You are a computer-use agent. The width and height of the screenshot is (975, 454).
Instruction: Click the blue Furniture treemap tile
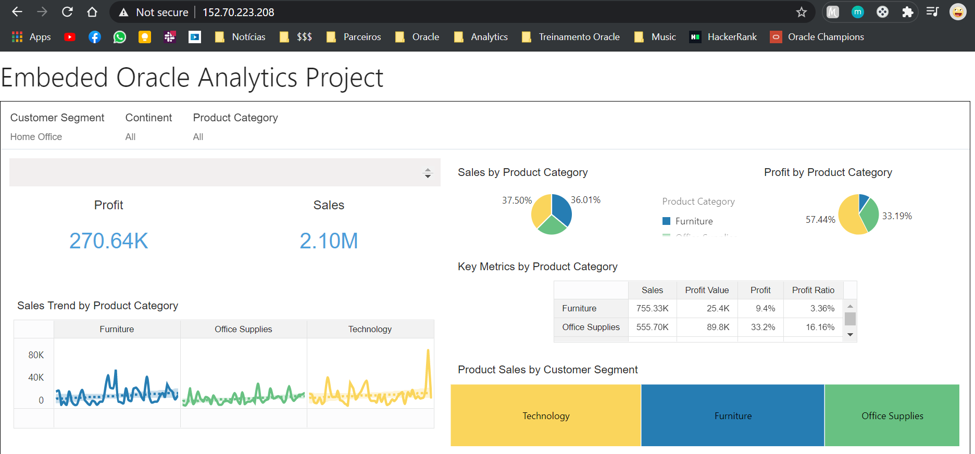[733, 415]
